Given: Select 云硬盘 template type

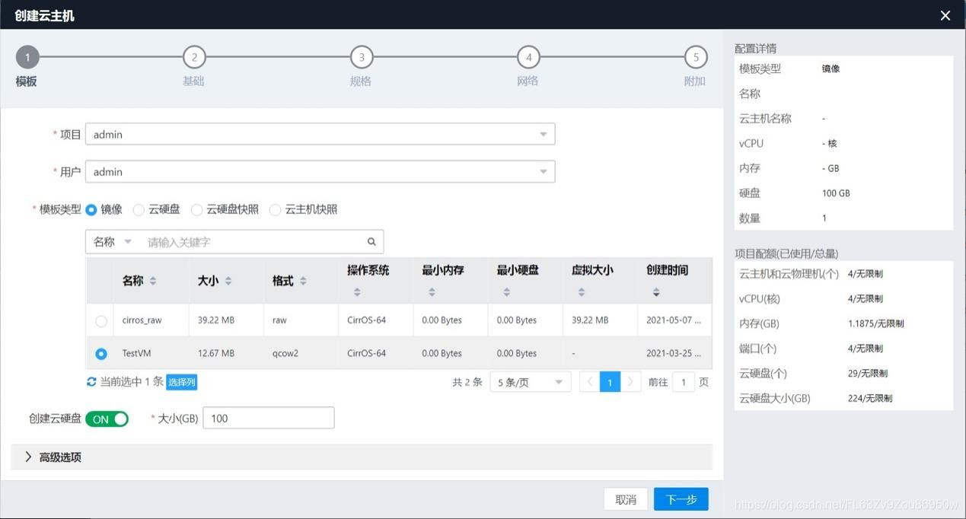Looking at the screenshot, I should click(139, 209).
